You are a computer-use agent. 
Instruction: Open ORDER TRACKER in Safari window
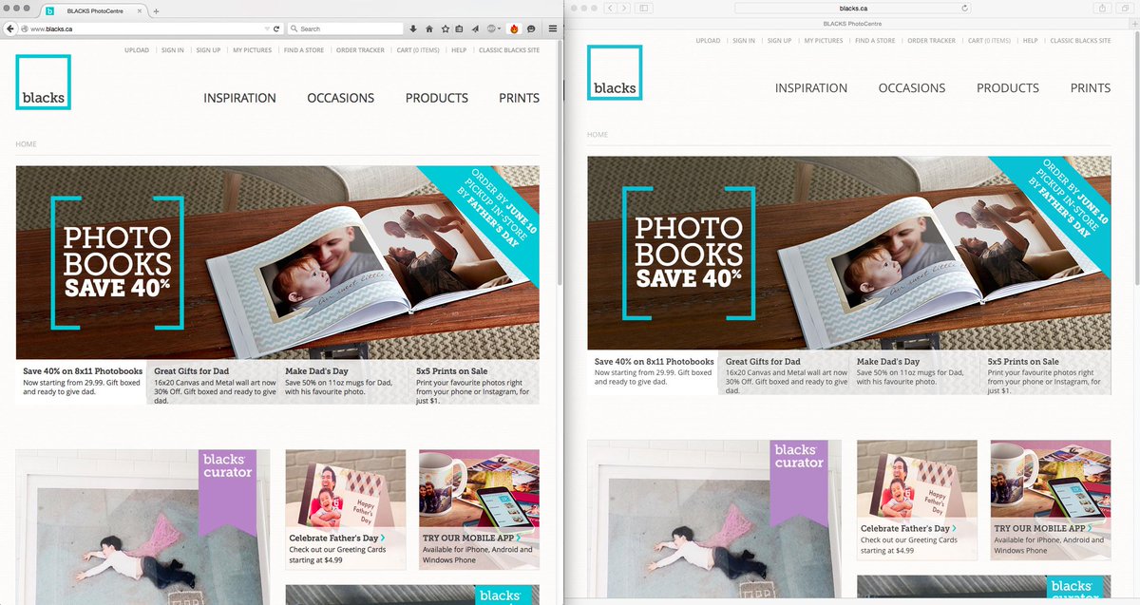[931, 41]
